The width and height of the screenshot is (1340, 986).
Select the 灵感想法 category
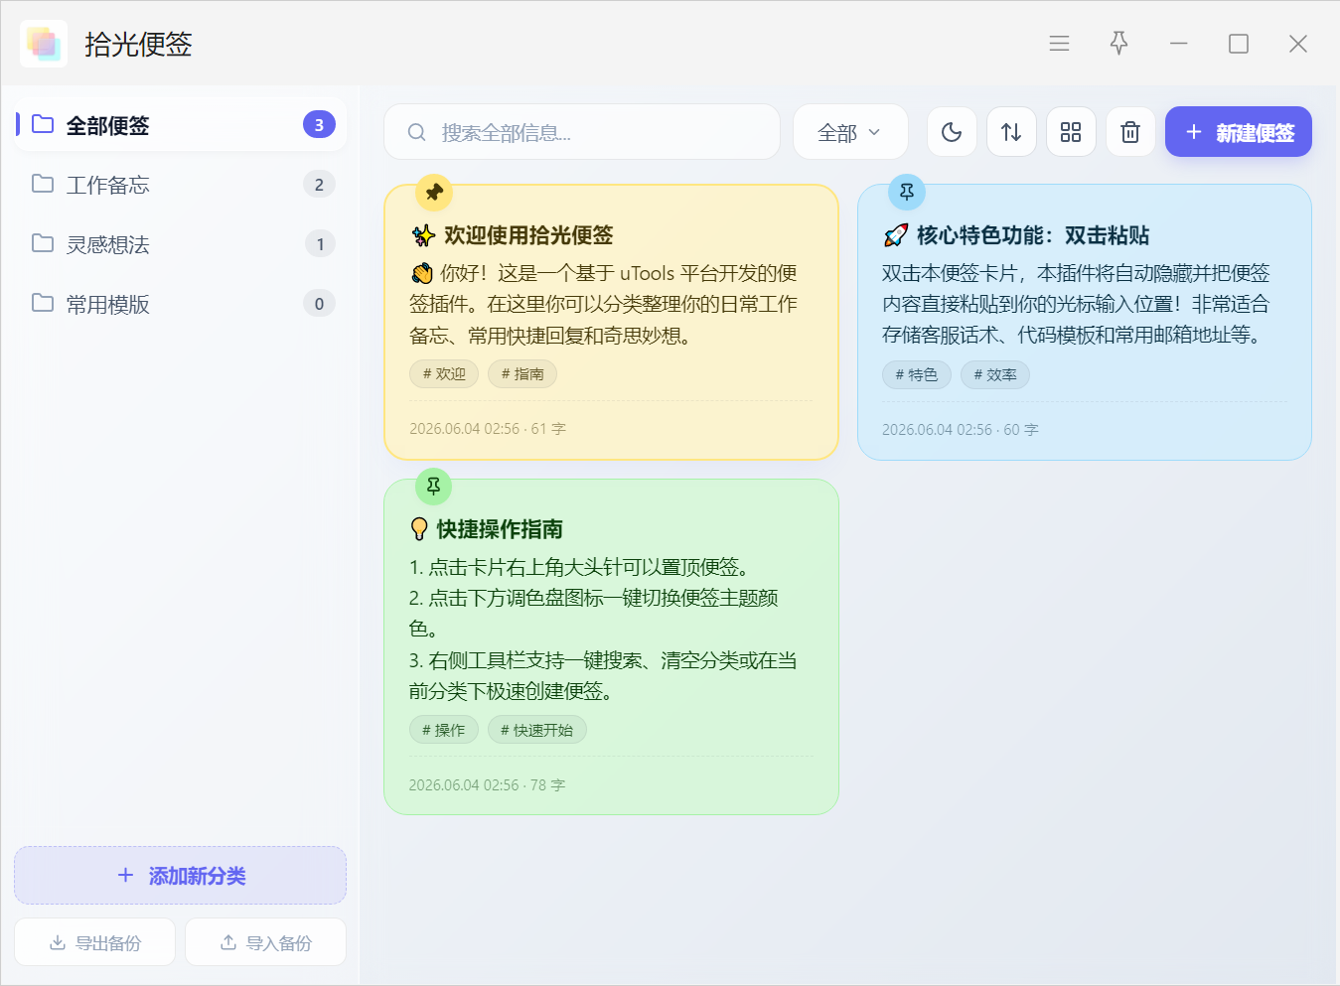point(180,244)
